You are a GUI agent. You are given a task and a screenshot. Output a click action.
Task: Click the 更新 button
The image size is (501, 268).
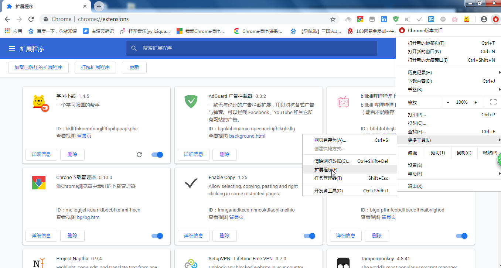click(x=134, y=67)
